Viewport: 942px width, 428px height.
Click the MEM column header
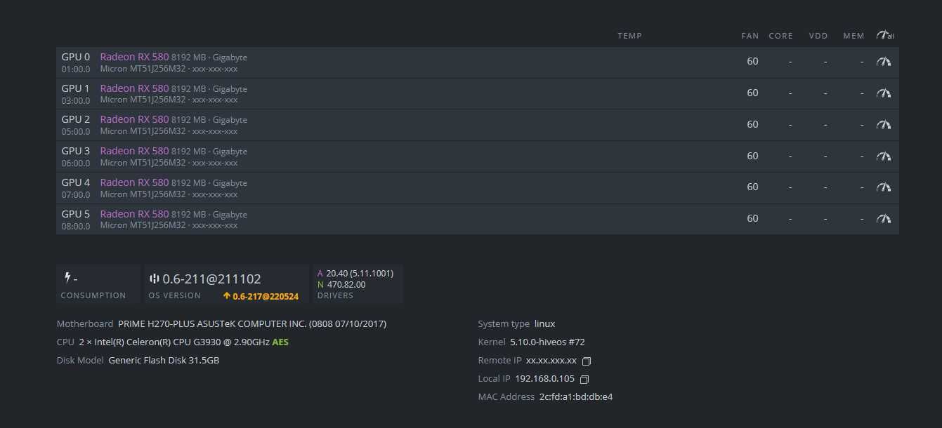click(x=853, y=36)
